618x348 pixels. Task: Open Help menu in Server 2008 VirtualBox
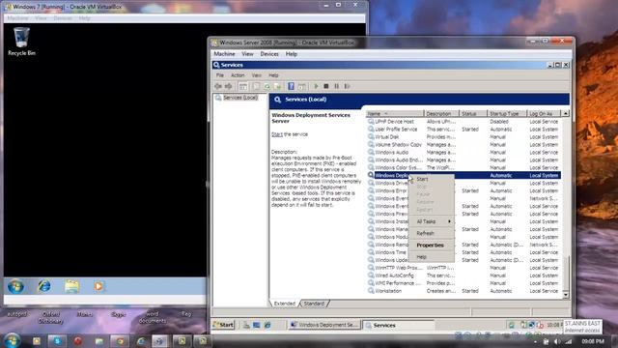coord(292,54)
